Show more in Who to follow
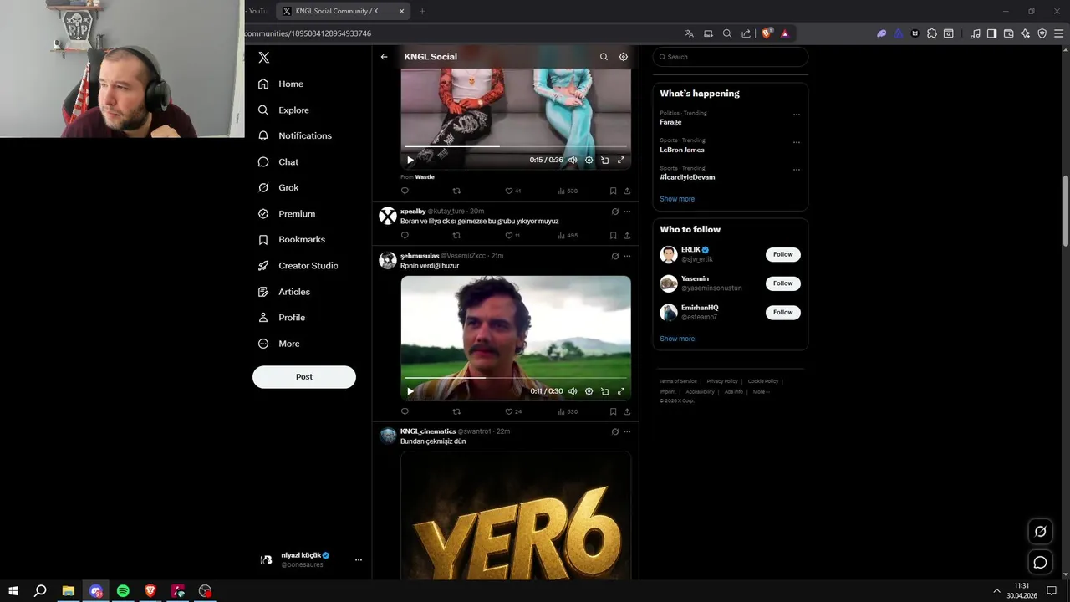Image resolution: width=1070 pixels, height=602 pixels. point(677,339)
